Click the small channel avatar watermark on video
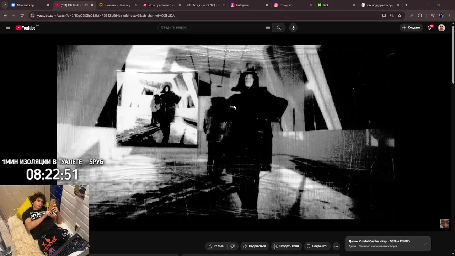The image size is (455, 256). pos(444,224)
